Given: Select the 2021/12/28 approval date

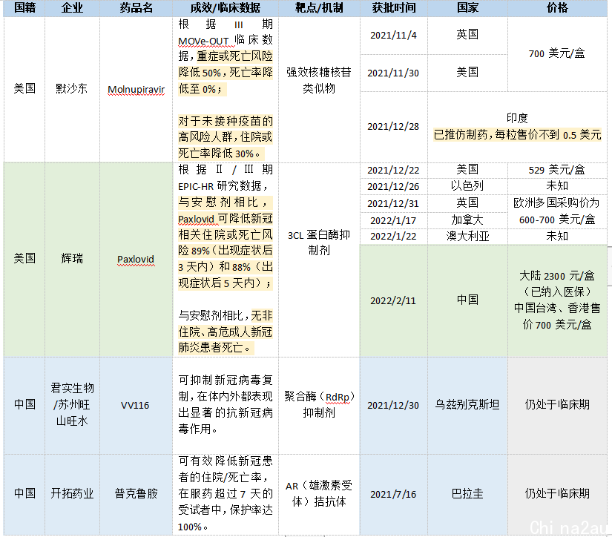Looking at the screenshot, I should 393,126.
